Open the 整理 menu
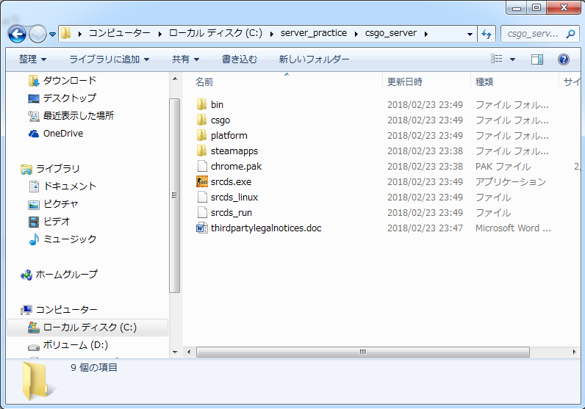Image resolution: width=585 pixels, height=409 pixels. pyautogui.click(x=32, y=59)
